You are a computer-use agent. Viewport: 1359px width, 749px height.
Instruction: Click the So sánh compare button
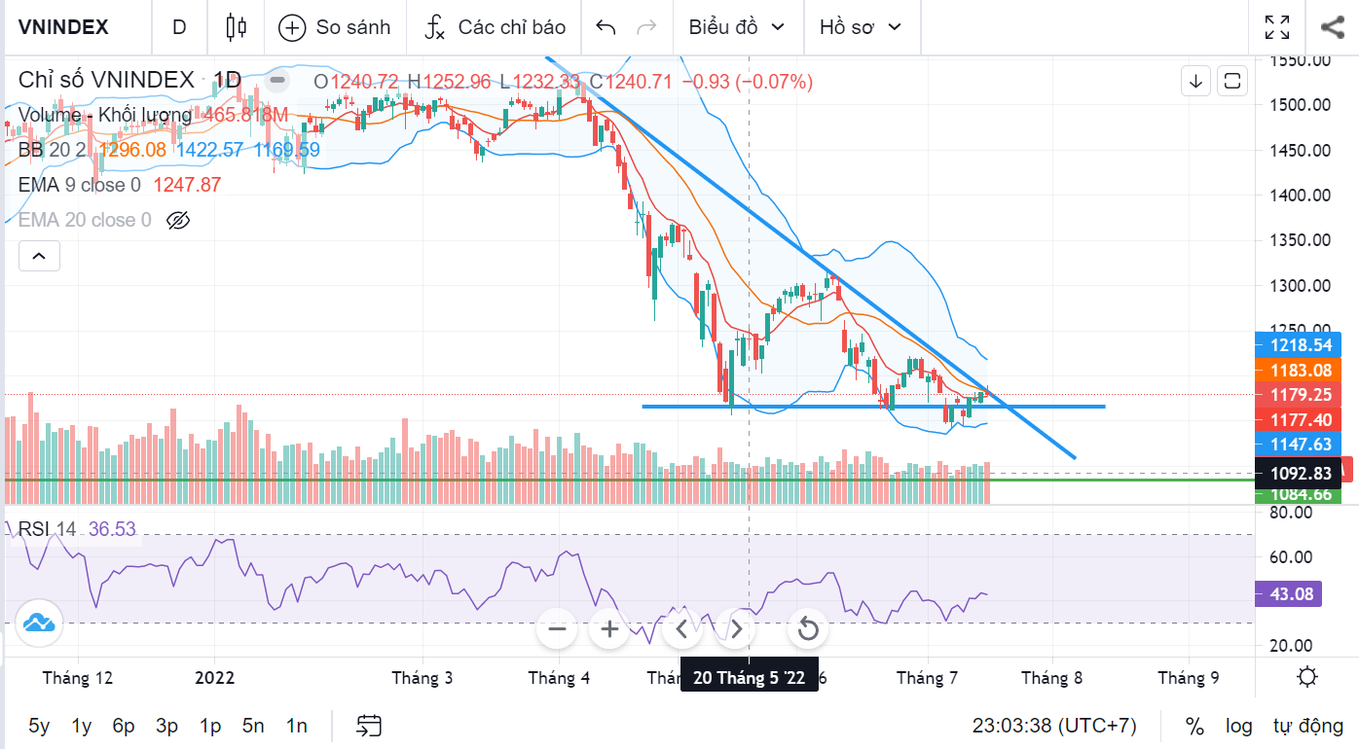334,27
